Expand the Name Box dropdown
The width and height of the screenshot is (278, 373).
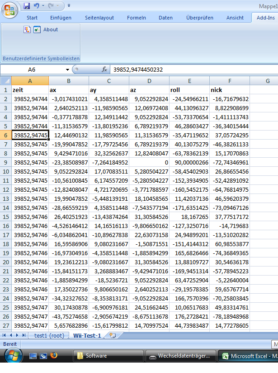click(67, 69)
